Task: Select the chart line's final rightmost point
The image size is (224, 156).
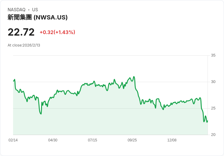Action: 208,121
